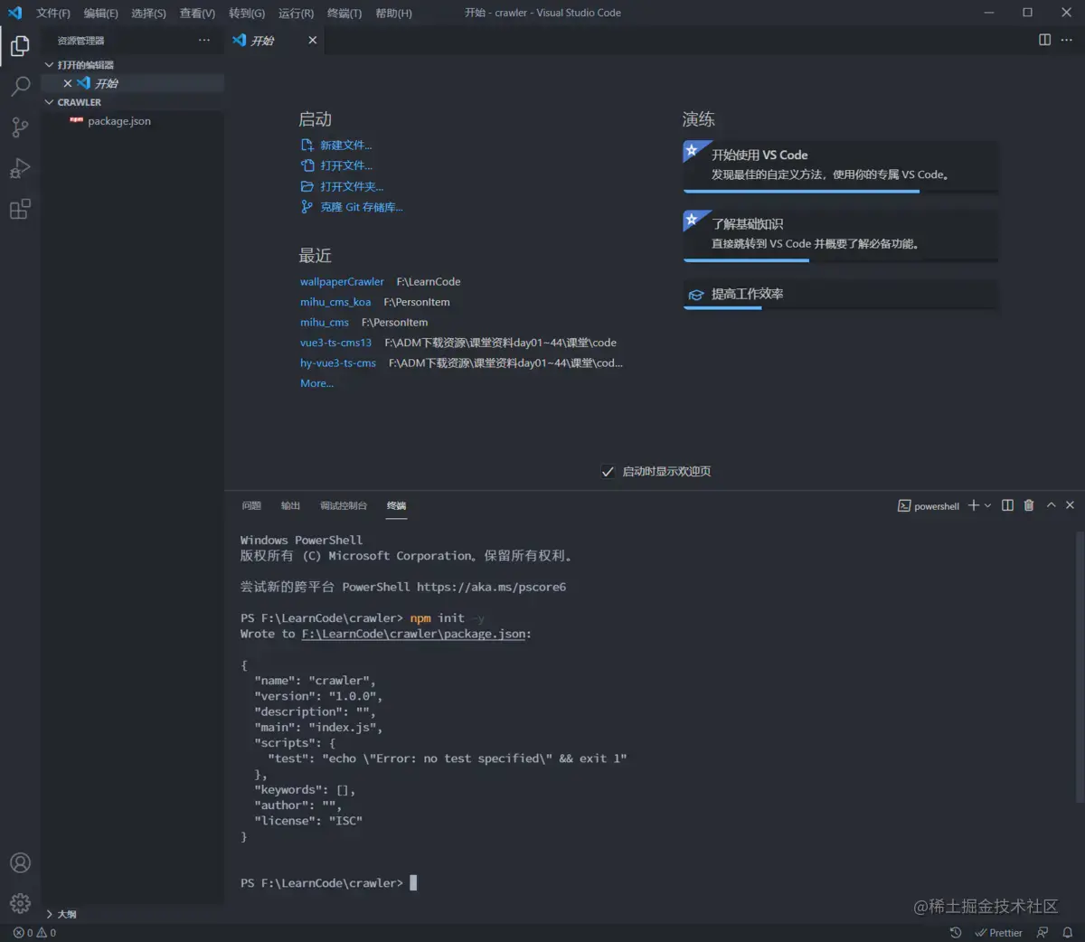Kill the terminal with the trash icon
Screen dimensions: 1085x942
tap(1029, 505)
